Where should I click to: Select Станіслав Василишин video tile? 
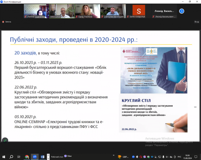[113, 11]
